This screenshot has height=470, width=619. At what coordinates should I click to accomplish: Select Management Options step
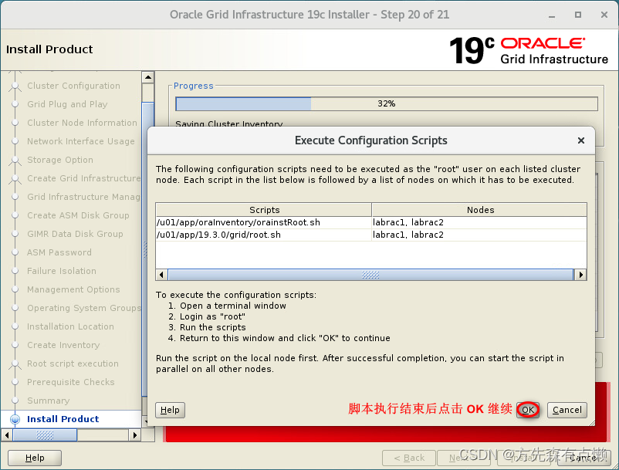click(73, 289)
